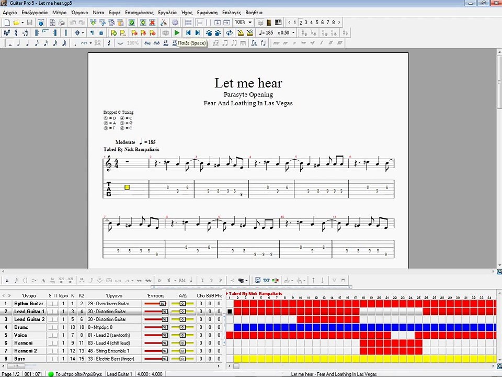Viewport: 502px width, 377px height.
Task: Expand the tuplet dropdown arrow
Action: pos(90,43)
